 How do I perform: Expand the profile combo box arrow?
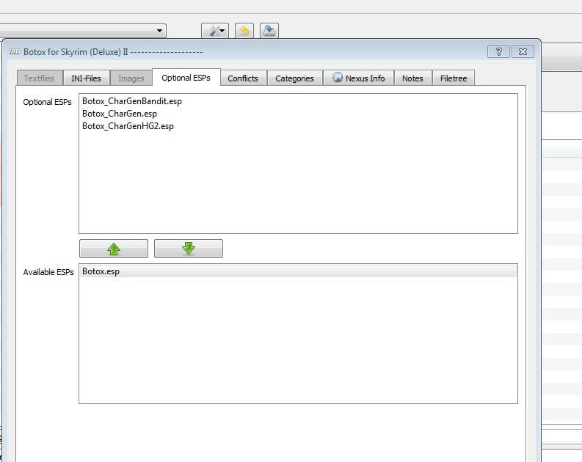(159, 31)
